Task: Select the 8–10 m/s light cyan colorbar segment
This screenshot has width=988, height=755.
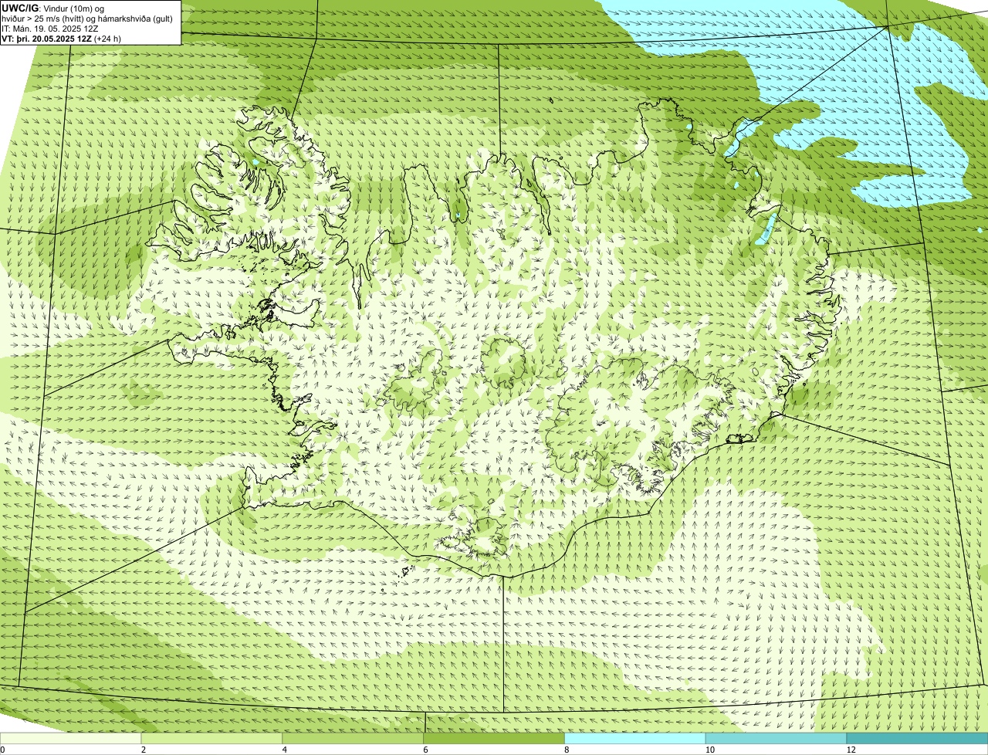Action: 635,739
